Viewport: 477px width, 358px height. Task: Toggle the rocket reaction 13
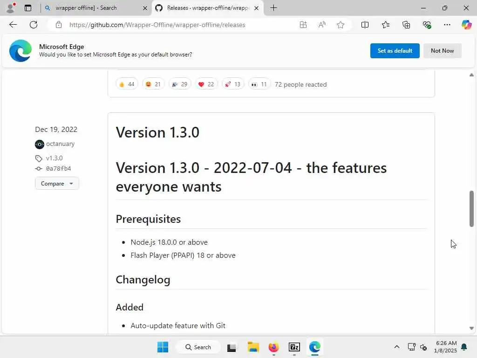coord(233,84)
